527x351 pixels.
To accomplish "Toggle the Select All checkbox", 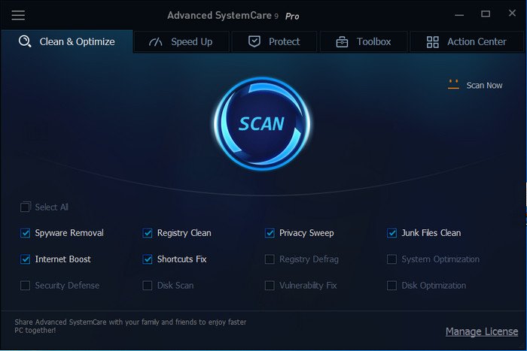I will [x=26, y=207].
